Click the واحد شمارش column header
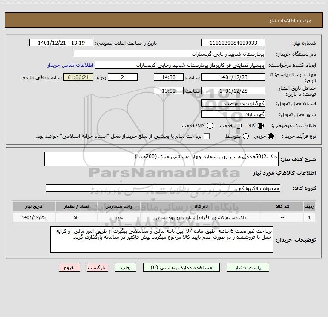Screen dimensions: 328x317 [x=118, y=206]
